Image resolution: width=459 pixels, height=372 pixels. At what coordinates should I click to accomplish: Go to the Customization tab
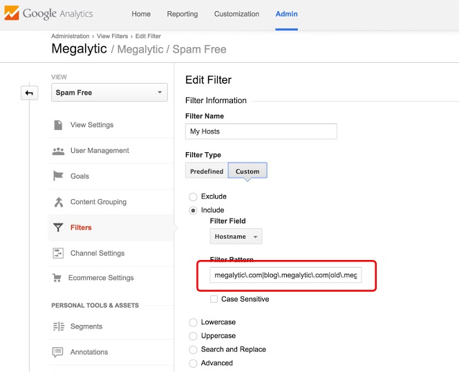pyautogui.click(x=236, y=14)
